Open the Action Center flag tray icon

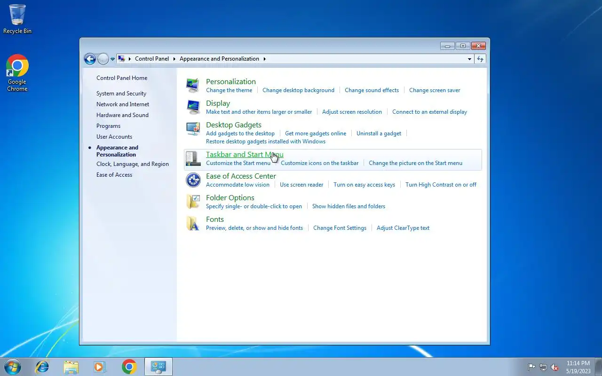531,367
